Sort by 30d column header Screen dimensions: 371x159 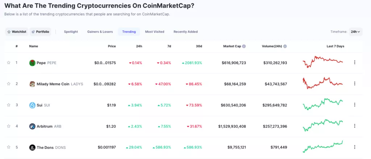[x=199, y=46]
